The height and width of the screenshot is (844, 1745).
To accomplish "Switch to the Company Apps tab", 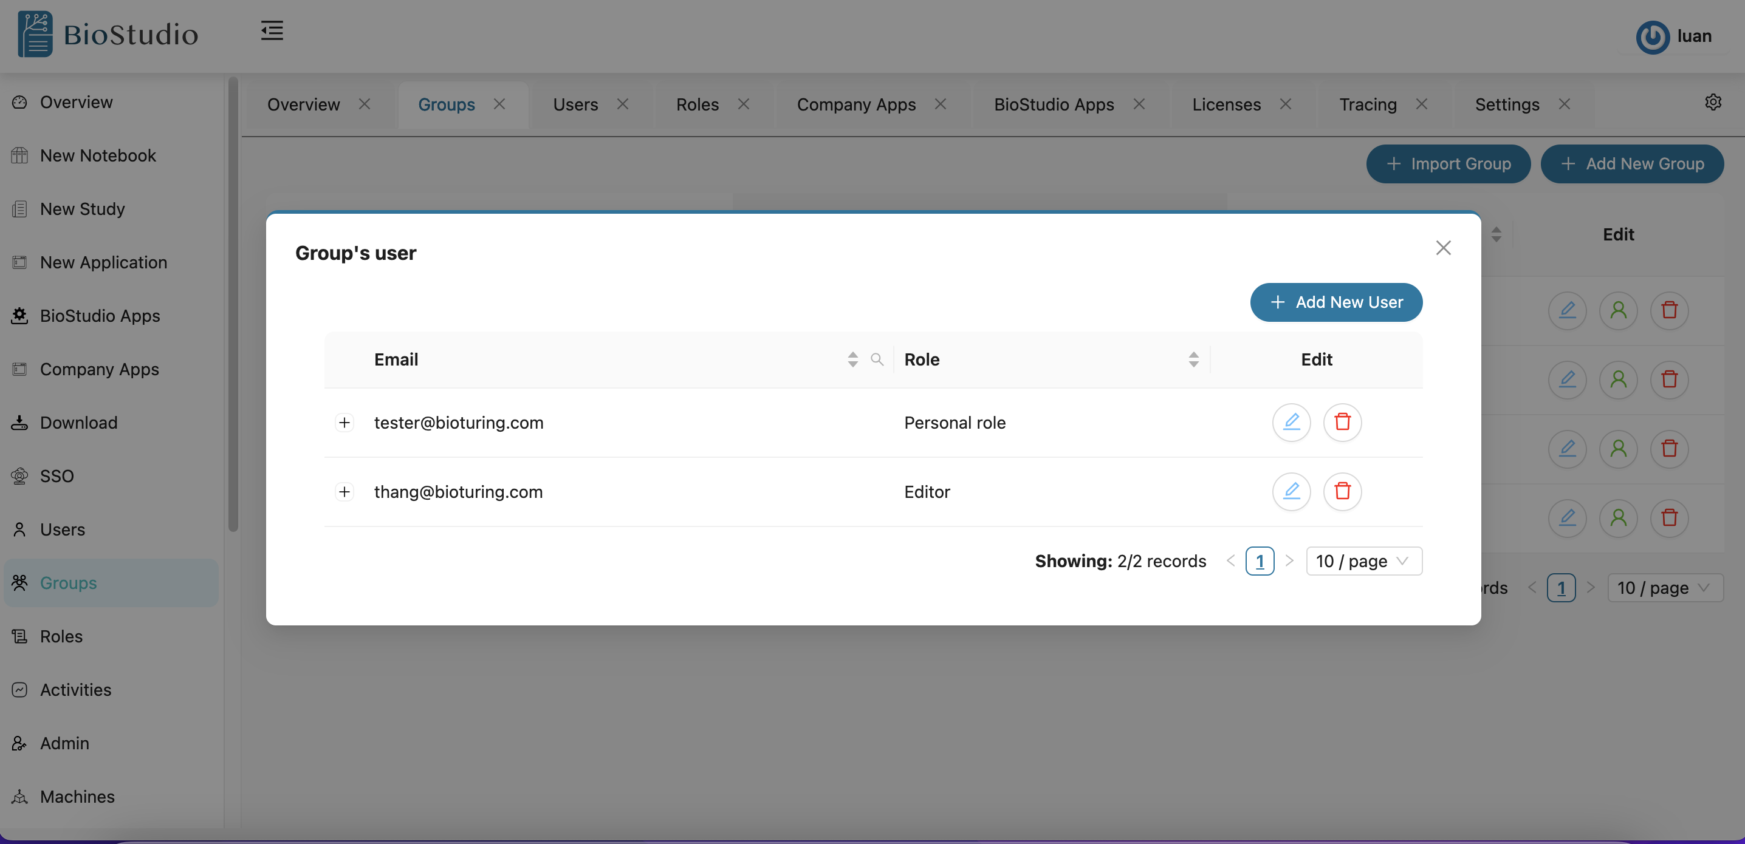I will pyautogui.click(x=856, y=105).
